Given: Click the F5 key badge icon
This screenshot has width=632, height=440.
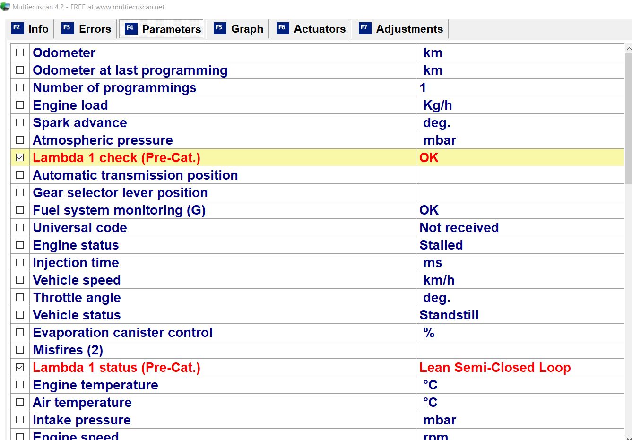Looking at the screenshot, I should point(219,28).
